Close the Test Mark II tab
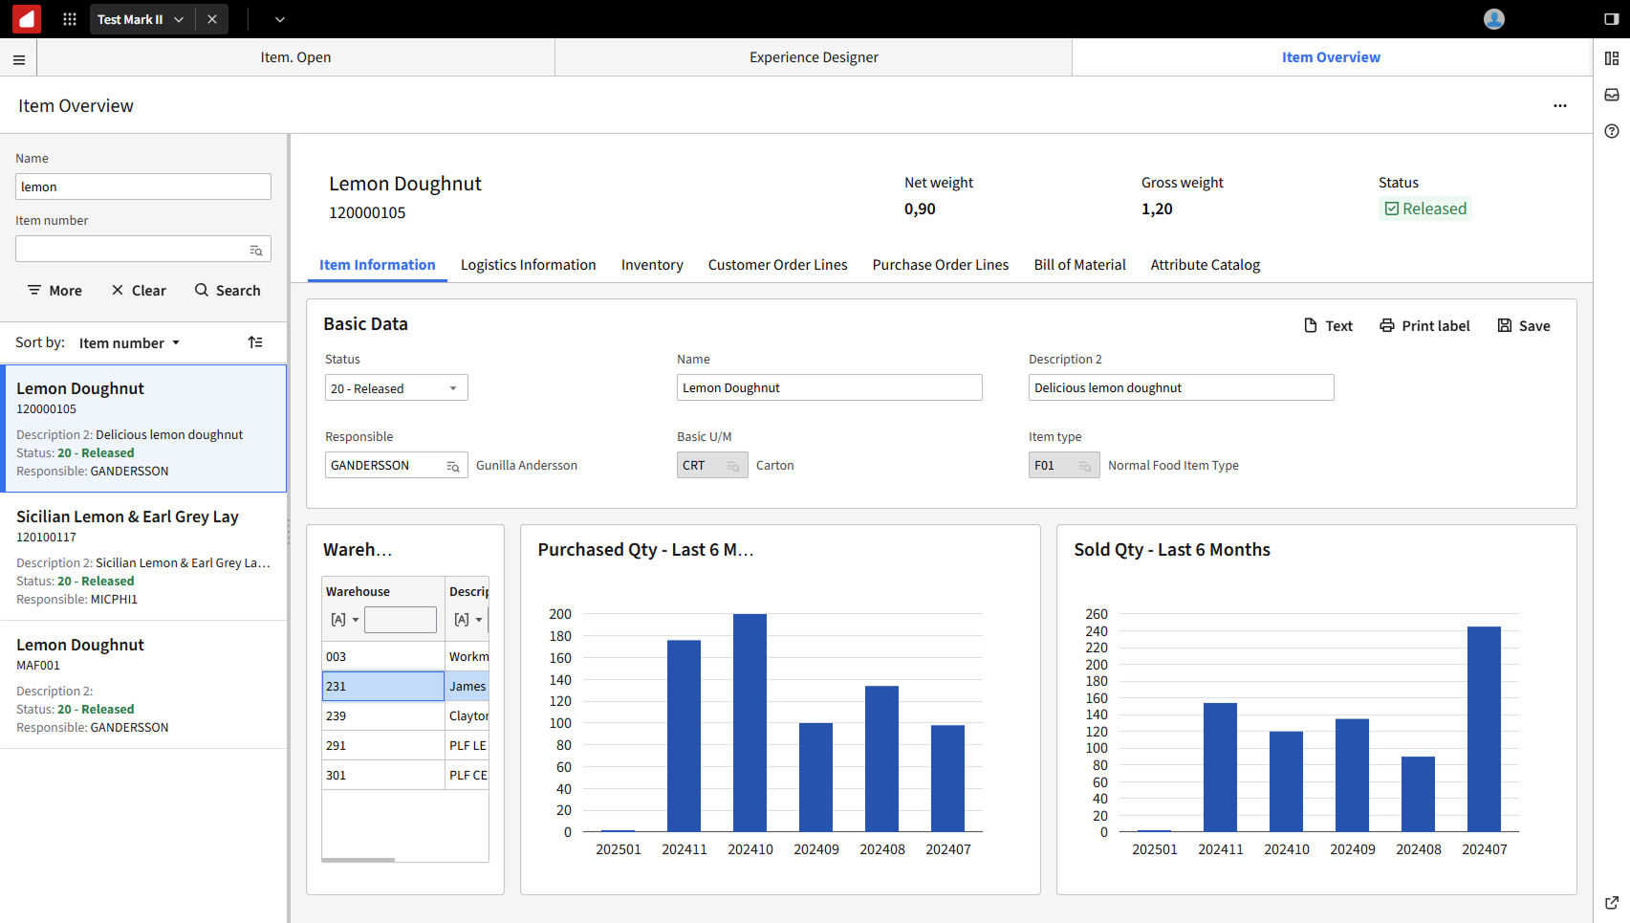 click(x=212, y=19)
